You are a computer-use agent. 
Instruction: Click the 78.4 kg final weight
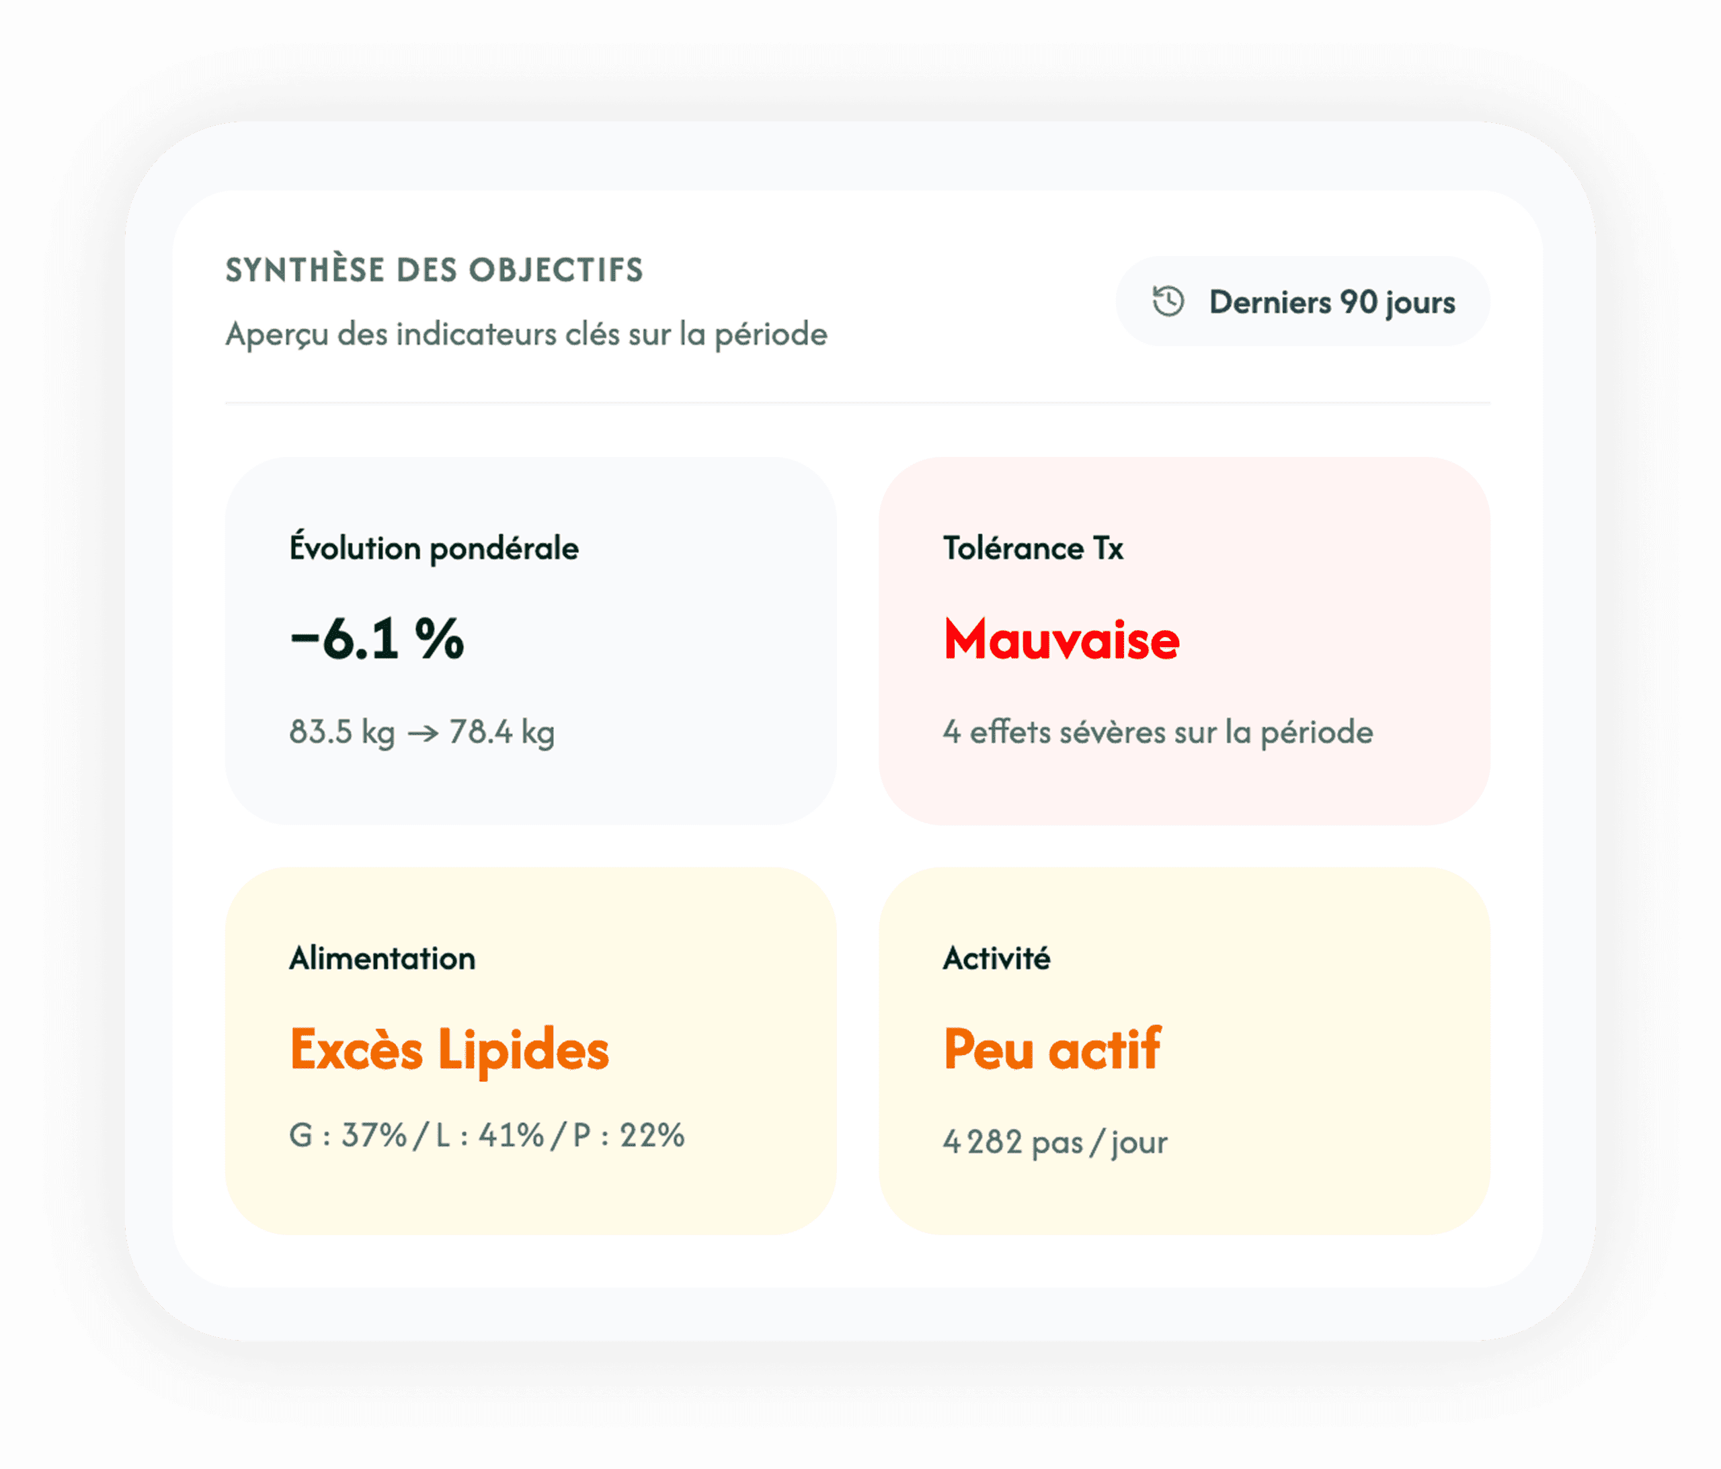(502, 732)
